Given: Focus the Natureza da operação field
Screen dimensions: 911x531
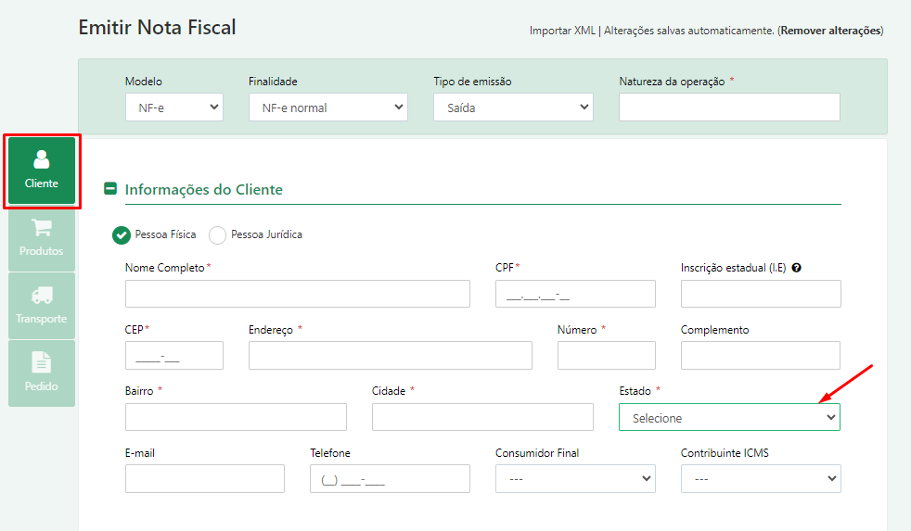Looking at the screenshot, I should 729,107.
